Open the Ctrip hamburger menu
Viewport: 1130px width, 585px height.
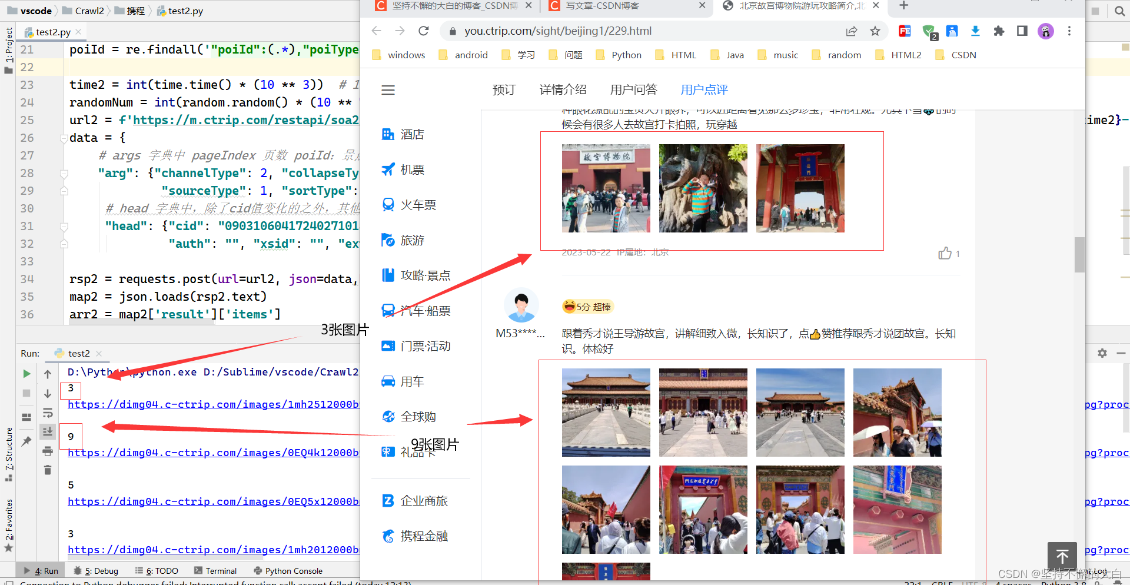point(388,90)
